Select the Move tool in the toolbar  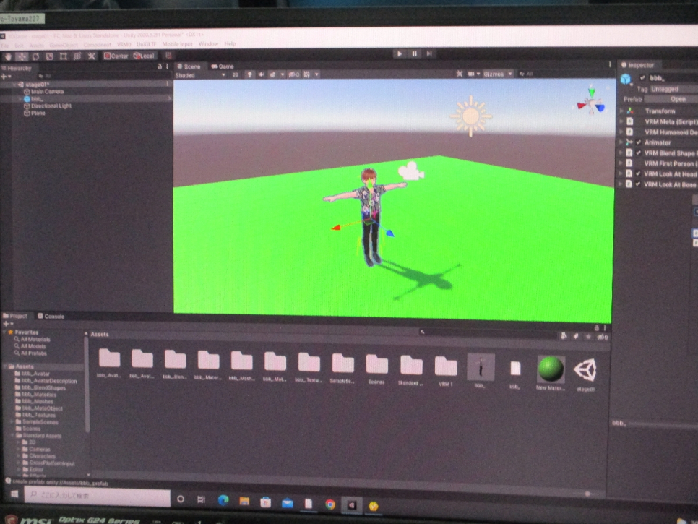coord(22,56)
